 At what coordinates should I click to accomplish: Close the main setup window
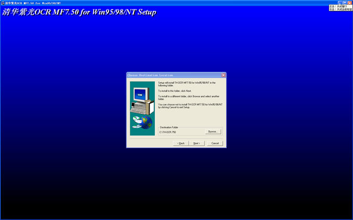coord(349,3)
